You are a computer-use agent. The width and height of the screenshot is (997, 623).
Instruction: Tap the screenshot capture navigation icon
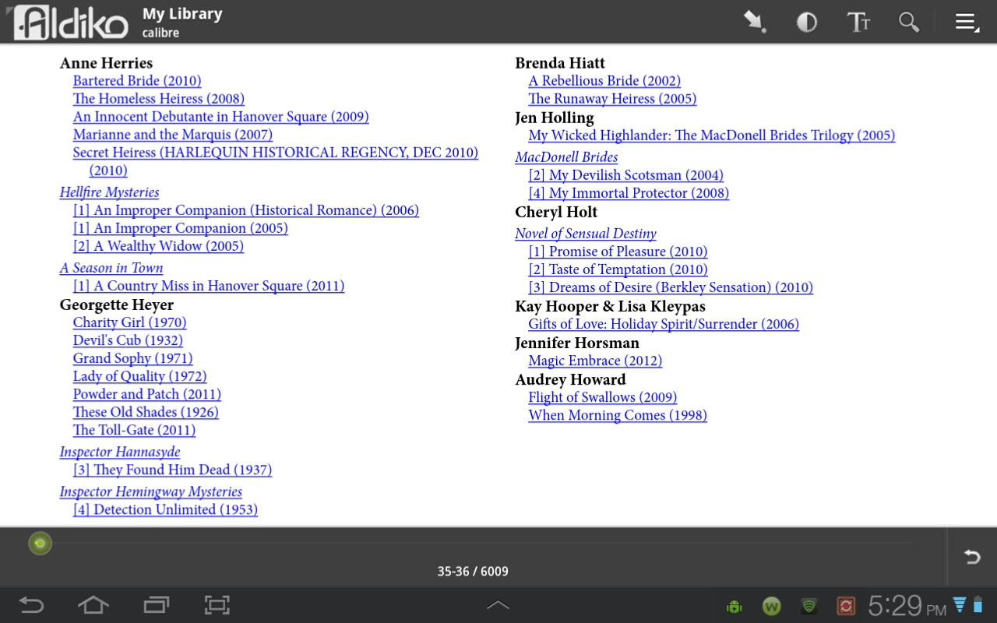point(217,605)
